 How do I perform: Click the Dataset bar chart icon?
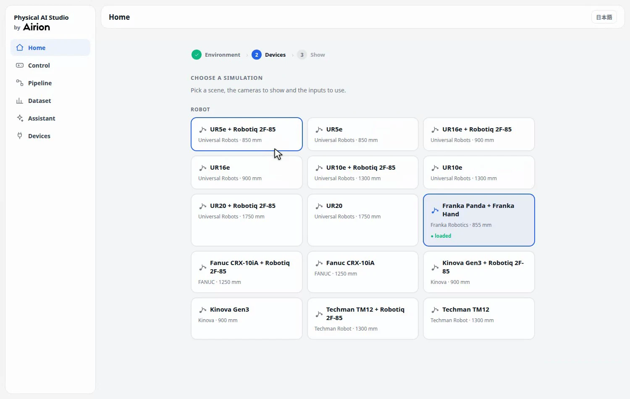20,100
